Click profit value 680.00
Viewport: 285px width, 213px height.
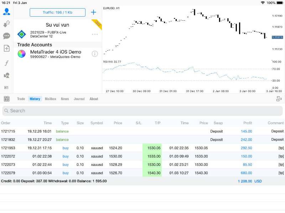tap(246, 173)
